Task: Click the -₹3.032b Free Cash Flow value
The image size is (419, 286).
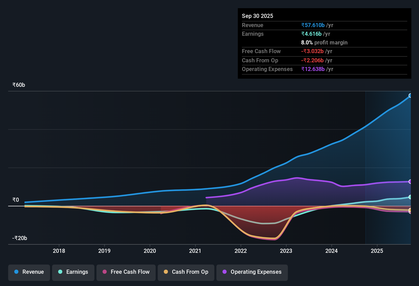Action: 313,51
